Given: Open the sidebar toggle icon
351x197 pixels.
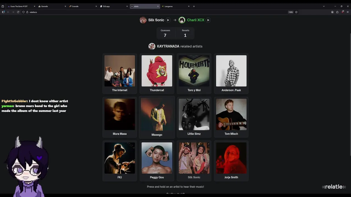Looking at the screenshot, I should click(x=3, y=12).
